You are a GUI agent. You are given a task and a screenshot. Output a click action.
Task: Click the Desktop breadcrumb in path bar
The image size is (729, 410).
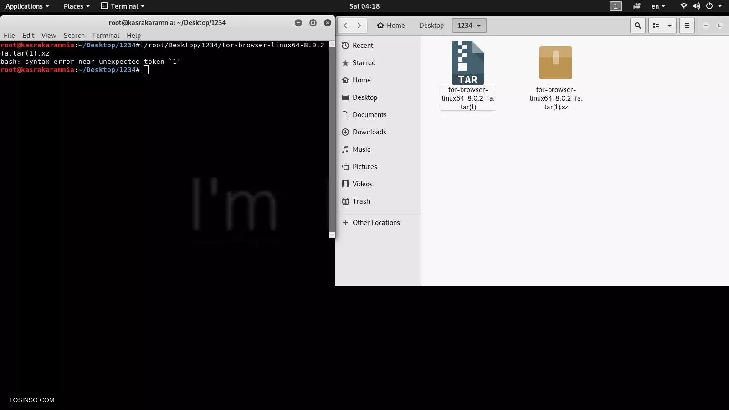tap(431, 26)
